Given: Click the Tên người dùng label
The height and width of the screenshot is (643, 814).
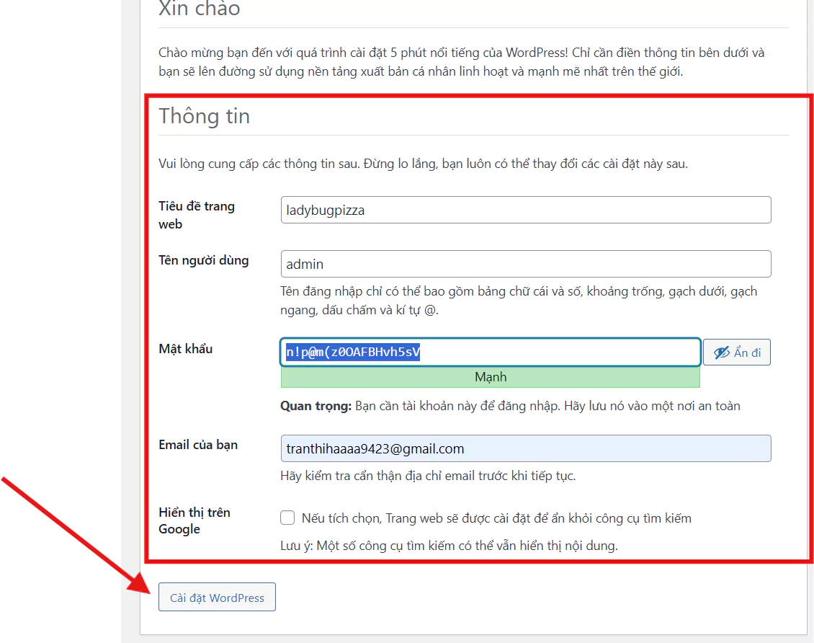Looking at the screenshot, I should [203, 260].
